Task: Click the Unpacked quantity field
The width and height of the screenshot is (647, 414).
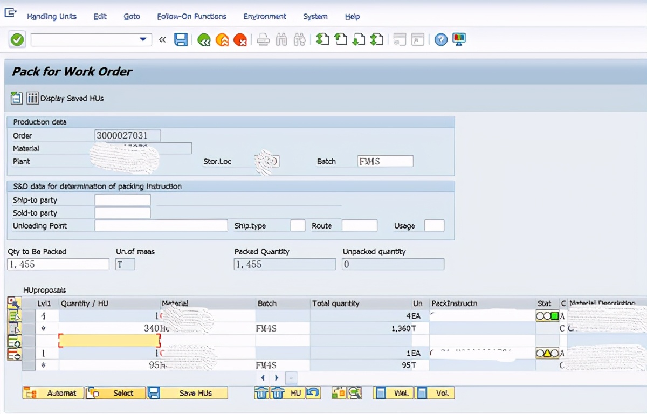Action: pyautogui.click(x=393, y=264)
